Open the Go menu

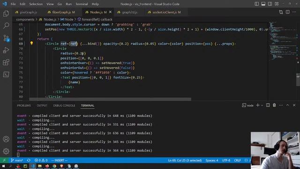[x=60, y=4]
